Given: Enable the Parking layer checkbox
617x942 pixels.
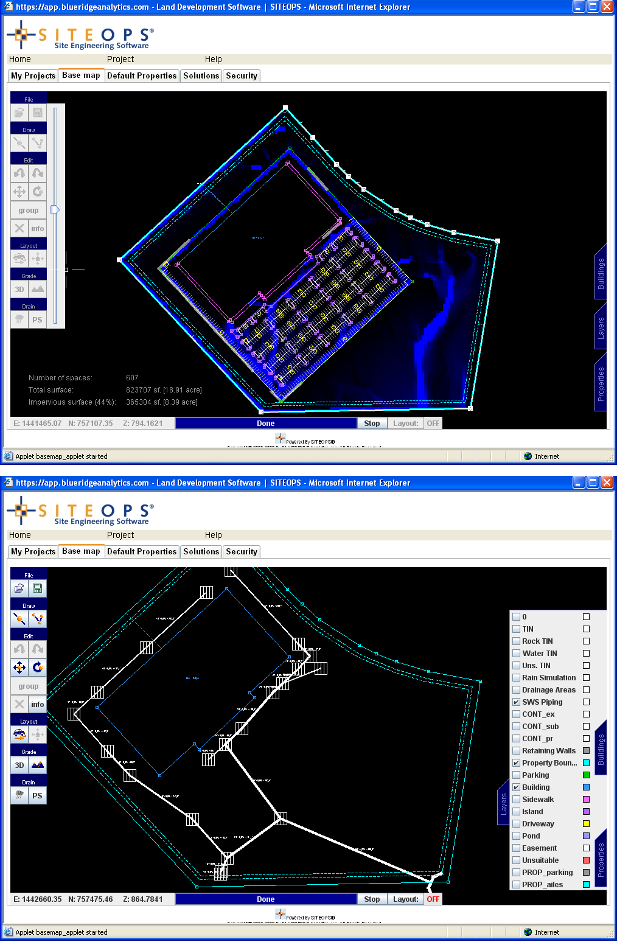Looking at the screenshot, I should (x=516, y=775).
